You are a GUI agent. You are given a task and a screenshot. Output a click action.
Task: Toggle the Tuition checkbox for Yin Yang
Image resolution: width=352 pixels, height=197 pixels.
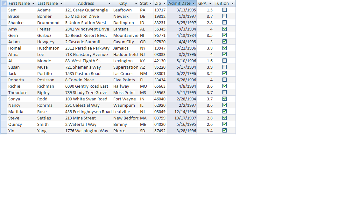(224, 131)
